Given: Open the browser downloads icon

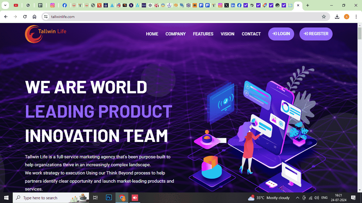Looking at the screenshot, I should [337, 17].
